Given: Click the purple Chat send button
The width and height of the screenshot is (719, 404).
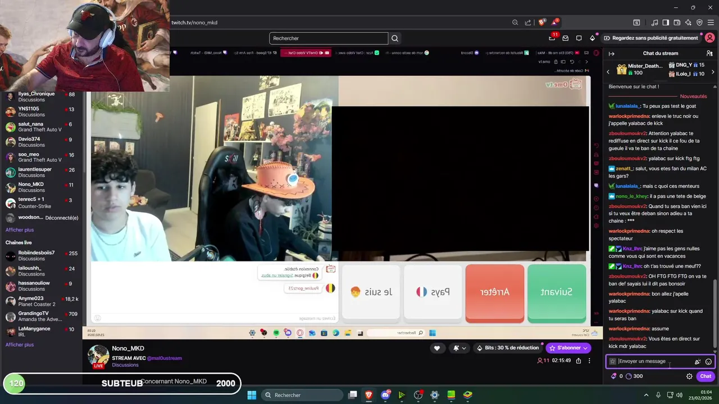Looking at the screenshot, I should click(706, 377).
